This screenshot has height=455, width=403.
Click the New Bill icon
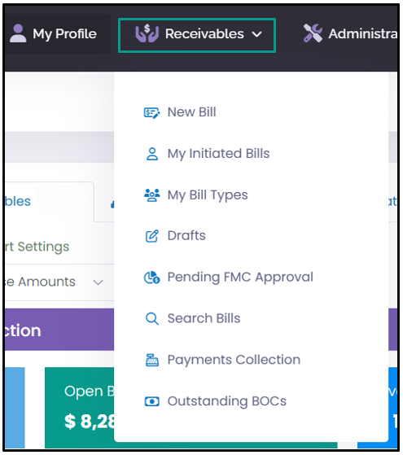coord(152,112)
